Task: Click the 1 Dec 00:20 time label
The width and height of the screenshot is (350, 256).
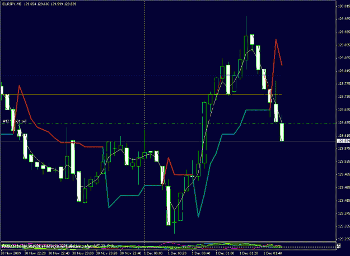Action: [x=177, y=253]
